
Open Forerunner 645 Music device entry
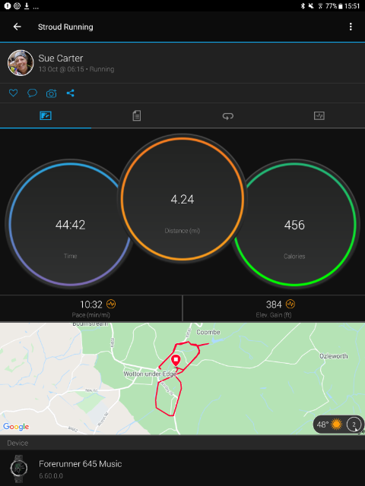coord(182,468)
